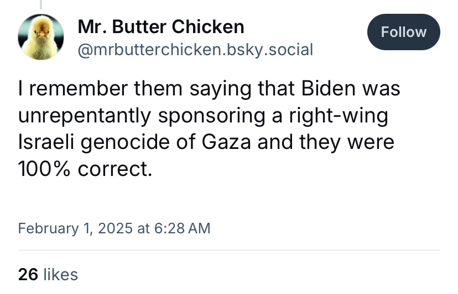Click the bold number 26

pos(28,274)
